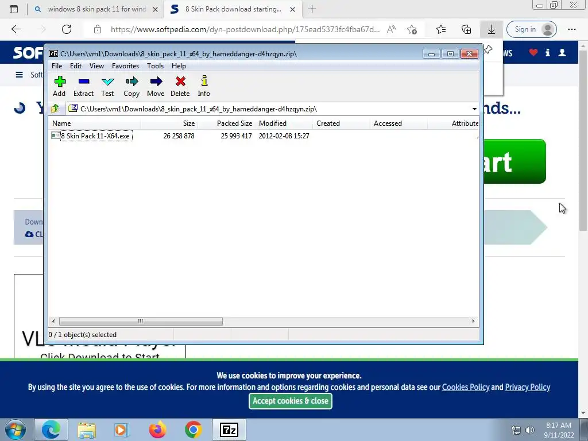Open Edge Settings and more menu
Viewport: 588px width, 441px height.
571,29
